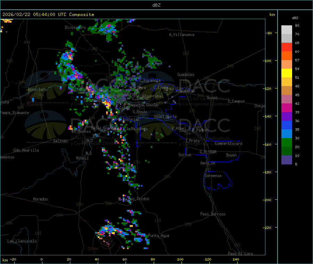Image resolution: width=313 pixels, height=264 pixels.
Task: Click the '100' km tick on bottom axis
Action: tap(180, 259)
